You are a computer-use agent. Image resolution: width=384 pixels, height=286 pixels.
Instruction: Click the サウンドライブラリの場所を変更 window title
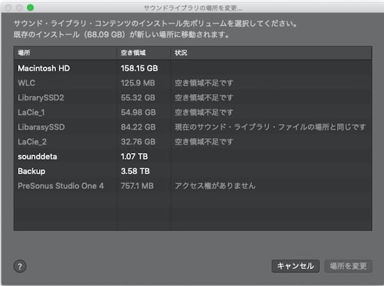tap(193, 8)
